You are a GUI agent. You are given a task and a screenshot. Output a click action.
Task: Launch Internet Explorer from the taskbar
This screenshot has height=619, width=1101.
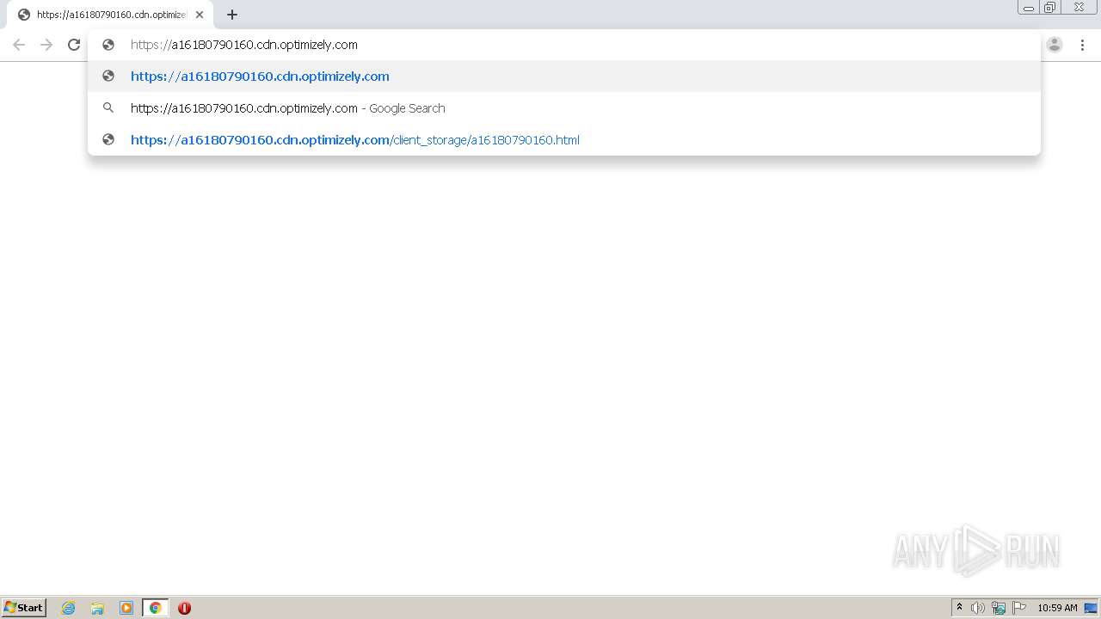69,608
